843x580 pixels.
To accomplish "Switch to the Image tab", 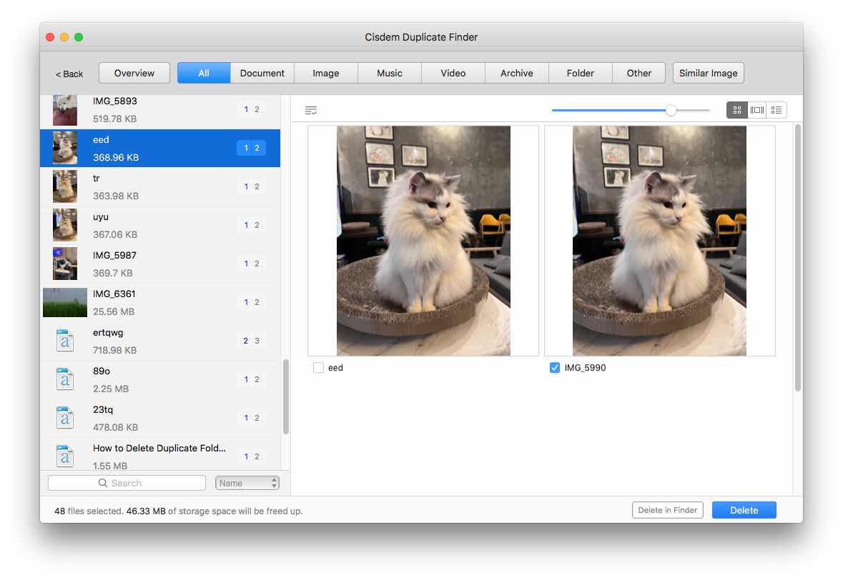I will 325,73.
